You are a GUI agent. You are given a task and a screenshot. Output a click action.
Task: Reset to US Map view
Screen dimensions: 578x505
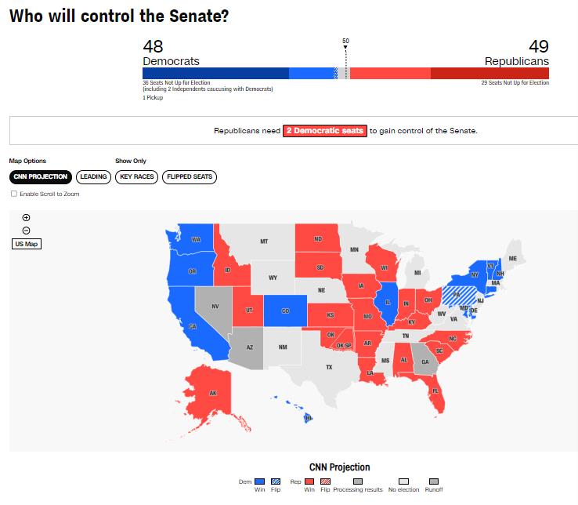click(26, 244)
